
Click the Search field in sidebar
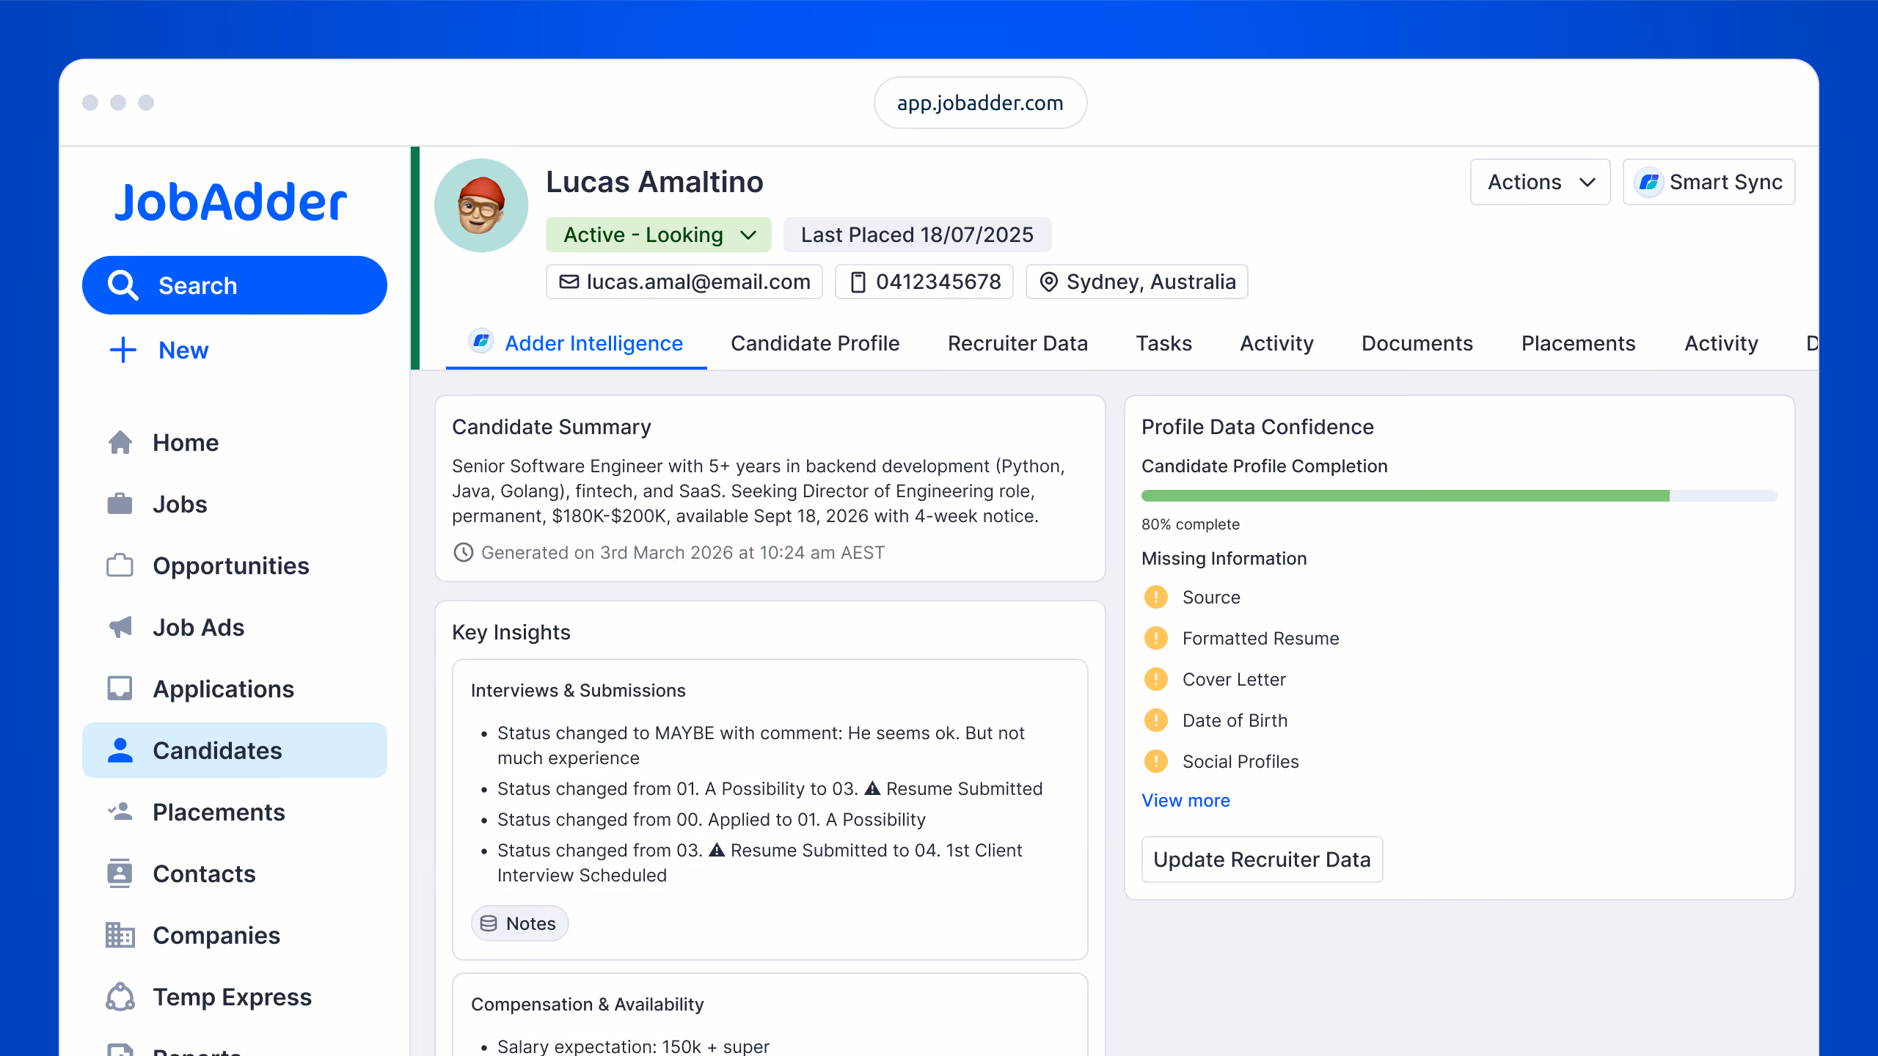click(x=235, y=285)
